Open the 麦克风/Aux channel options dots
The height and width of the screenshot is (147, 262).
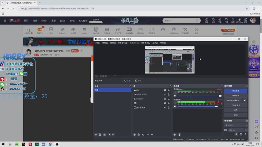(175, 92)
